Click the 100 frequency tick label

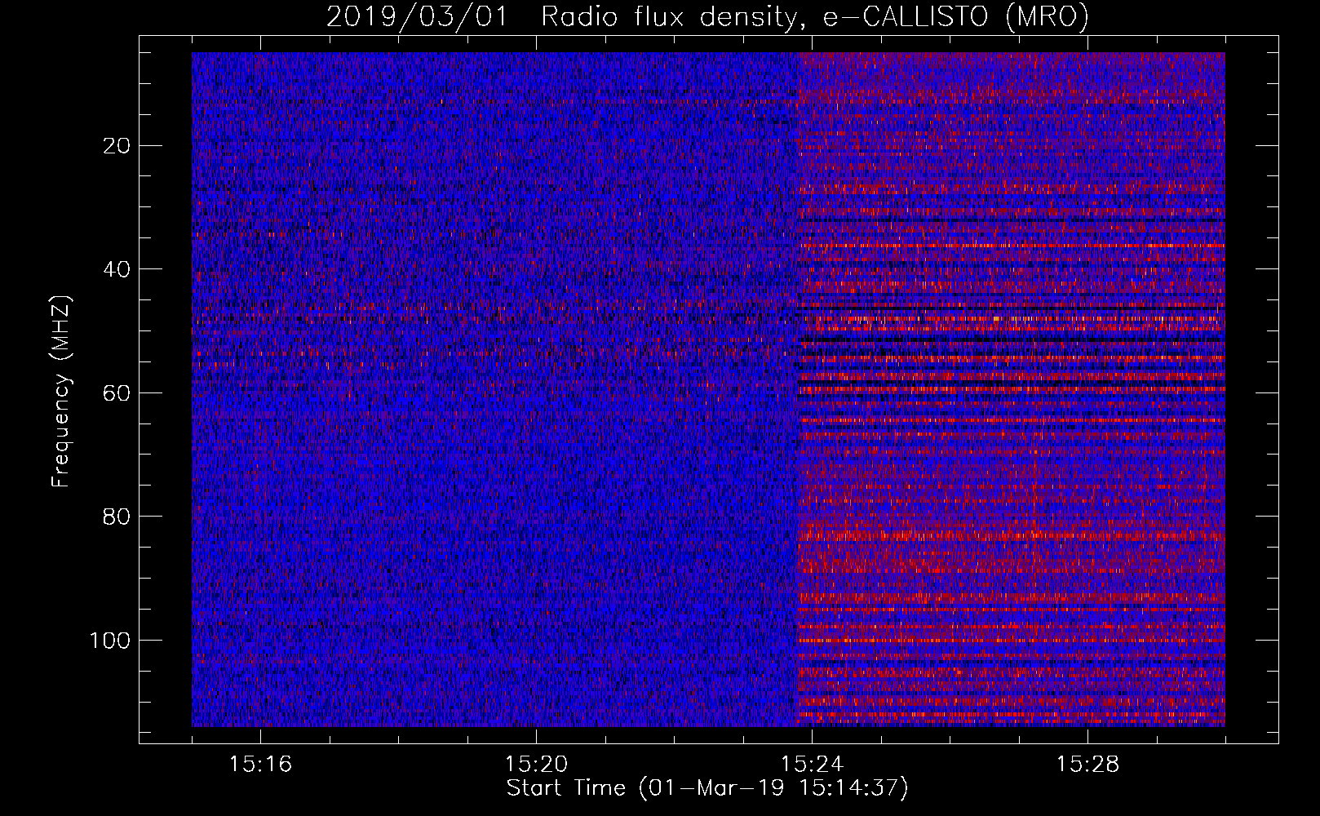[111, 641]
